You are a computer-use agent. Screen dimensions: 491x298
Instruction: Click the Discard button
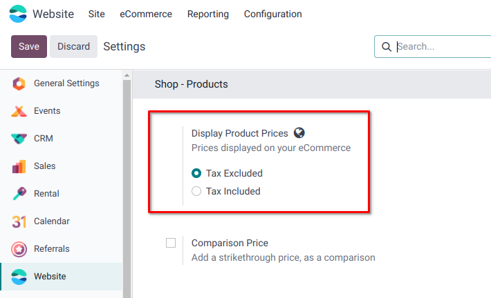tap(73, 46)
